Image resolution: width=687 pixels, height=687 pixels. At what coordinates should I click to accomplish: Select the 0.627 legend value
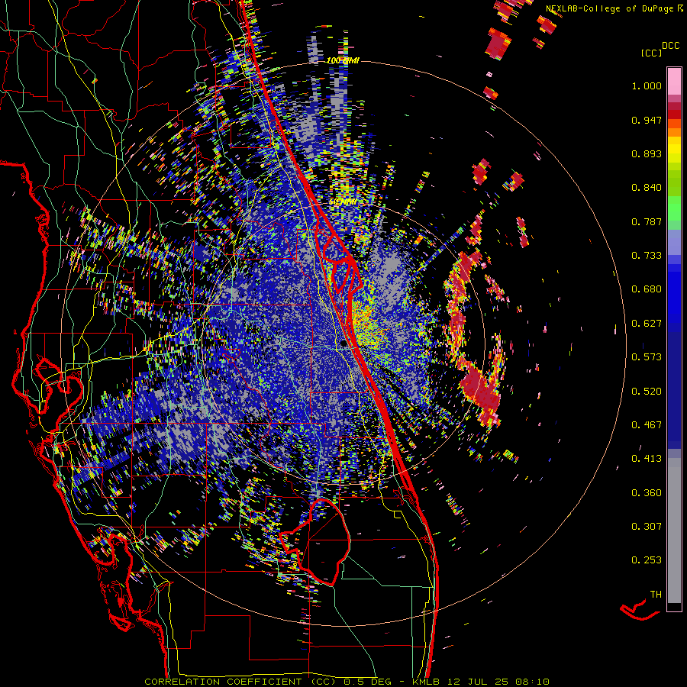647,324
